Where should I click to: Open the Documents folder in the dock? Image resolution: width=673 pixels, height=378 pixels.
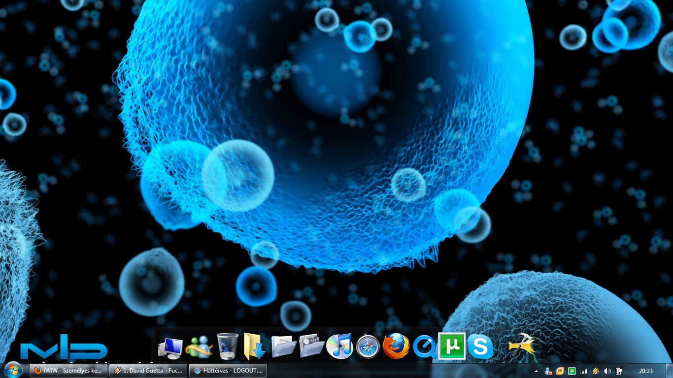tap(283, 346)
